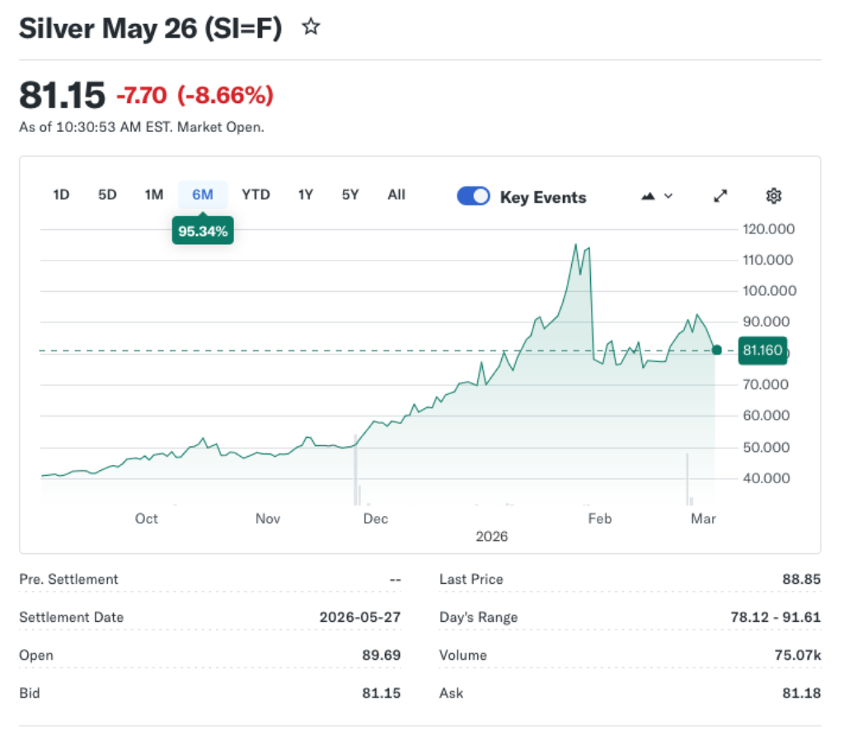Click the Key Events label to toggle it
The image size is (844, 743).
point(542,197)
